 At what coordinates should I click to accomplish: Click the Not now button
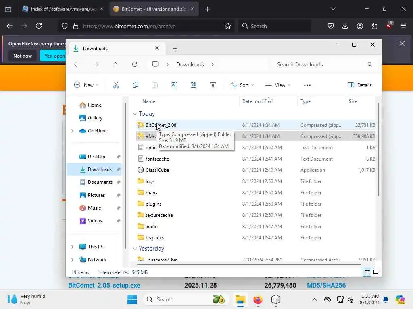coord(23,56)
